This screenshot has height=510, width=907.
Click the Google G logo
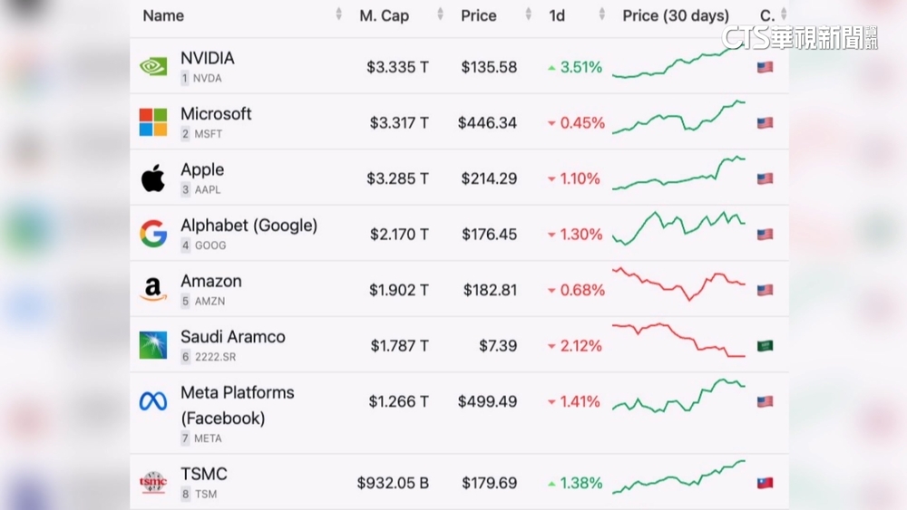[152, 234]
